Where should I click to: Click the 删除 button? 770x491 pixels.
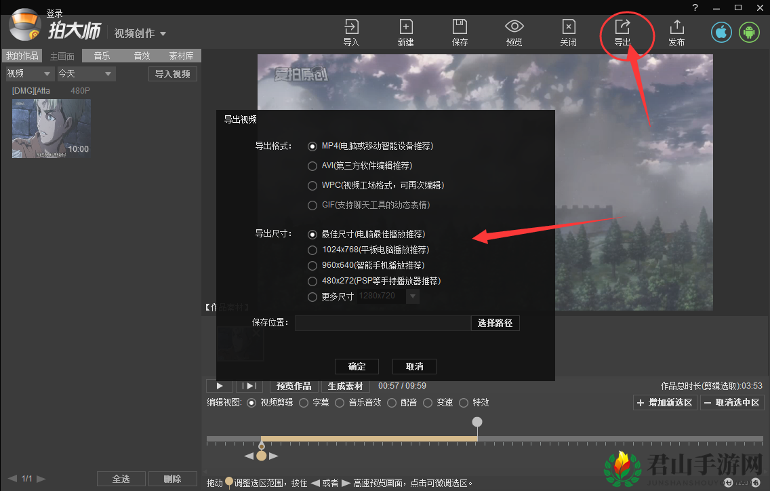pyautogui.click(x=173, y=479)
